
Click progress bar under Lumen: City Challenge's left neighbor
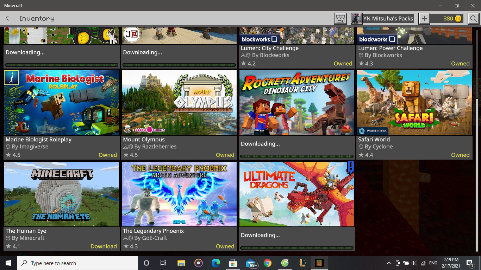point(179,65)
